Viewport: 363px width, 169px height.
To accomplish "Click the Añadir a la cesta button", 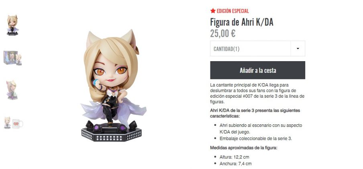I will click(257, 70).
